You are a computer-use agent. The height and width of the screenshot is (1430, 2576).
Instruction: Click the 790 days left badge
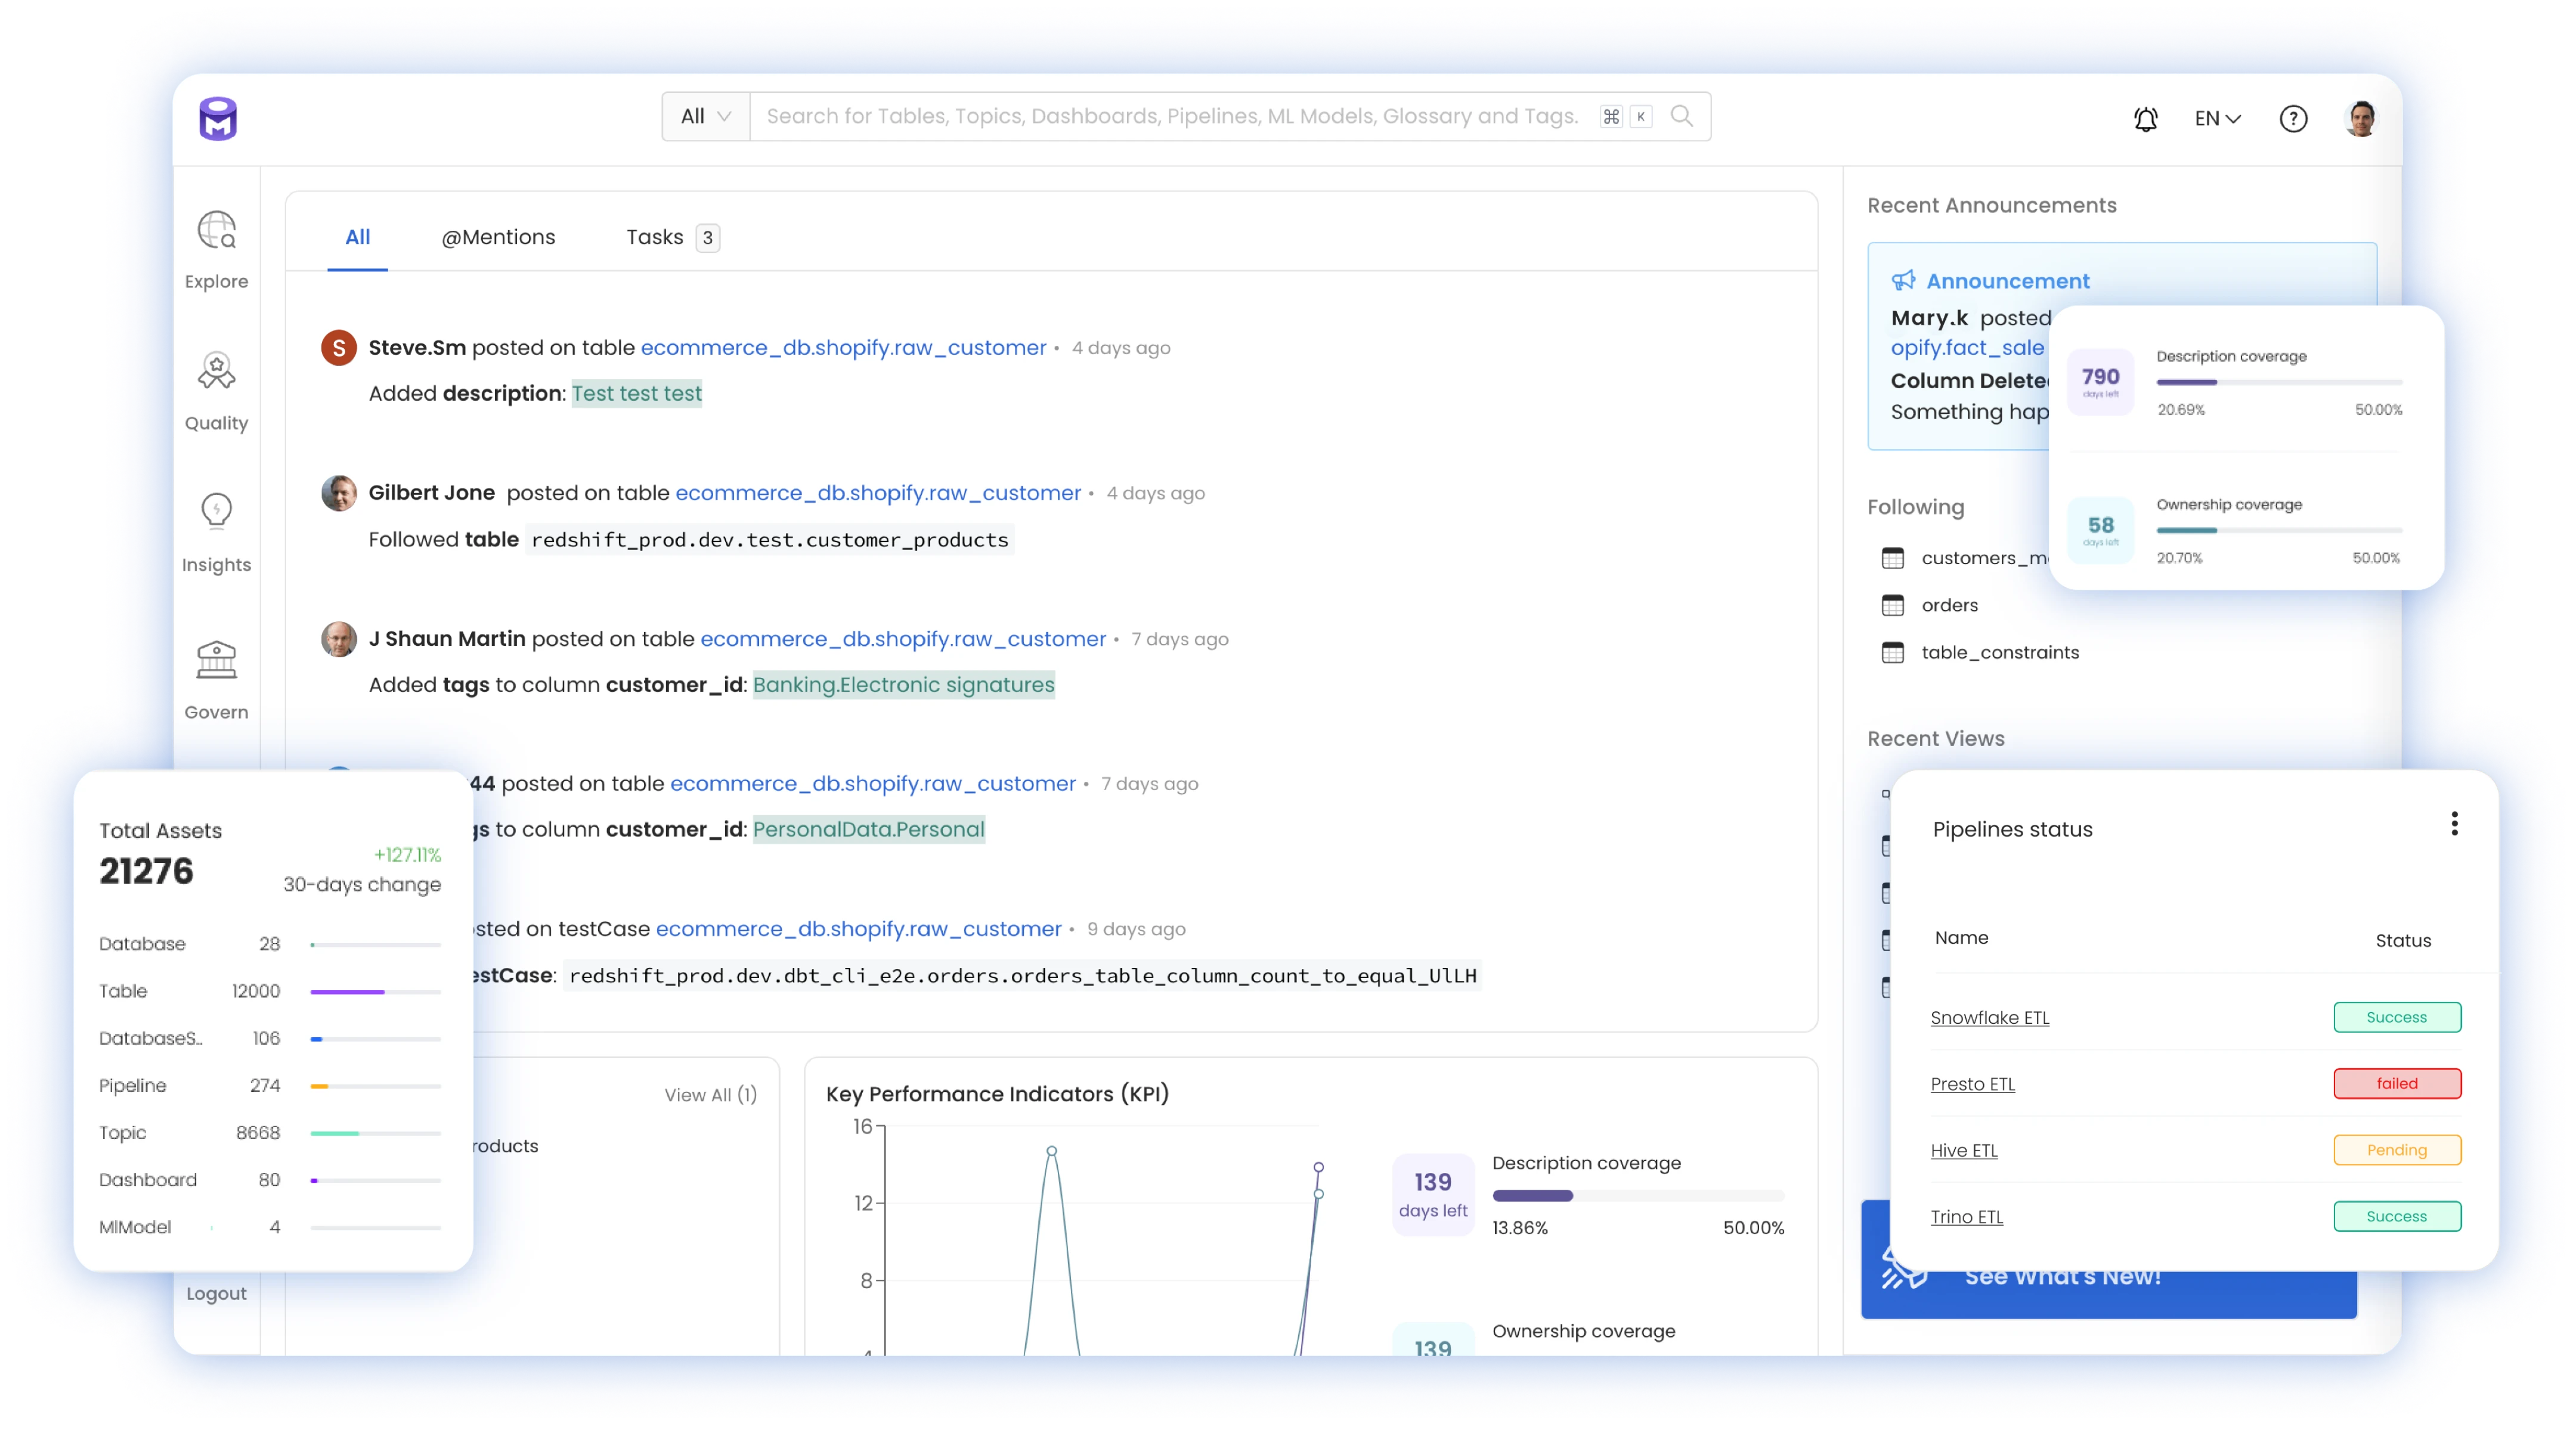pyautogui.click(x=2100, y=381)
